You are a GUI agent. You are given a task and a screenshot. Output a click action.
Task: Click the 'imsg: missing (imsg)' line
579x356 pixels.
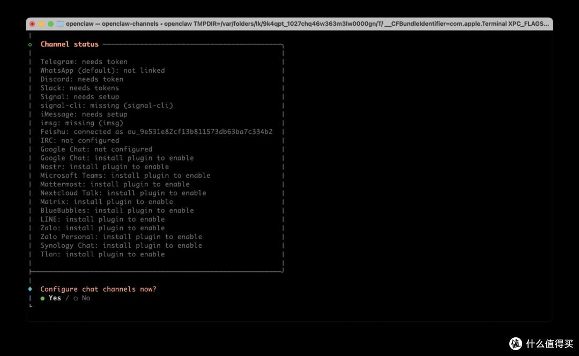pos(82,123)
